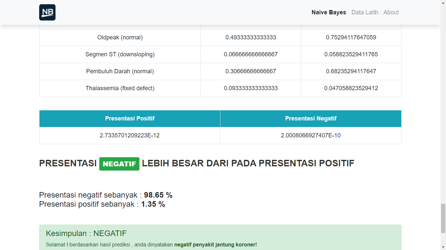Click the 2.7335701209223E-12 positive value cell
Screen dimensions: 446x250
[x=130, y=135]
